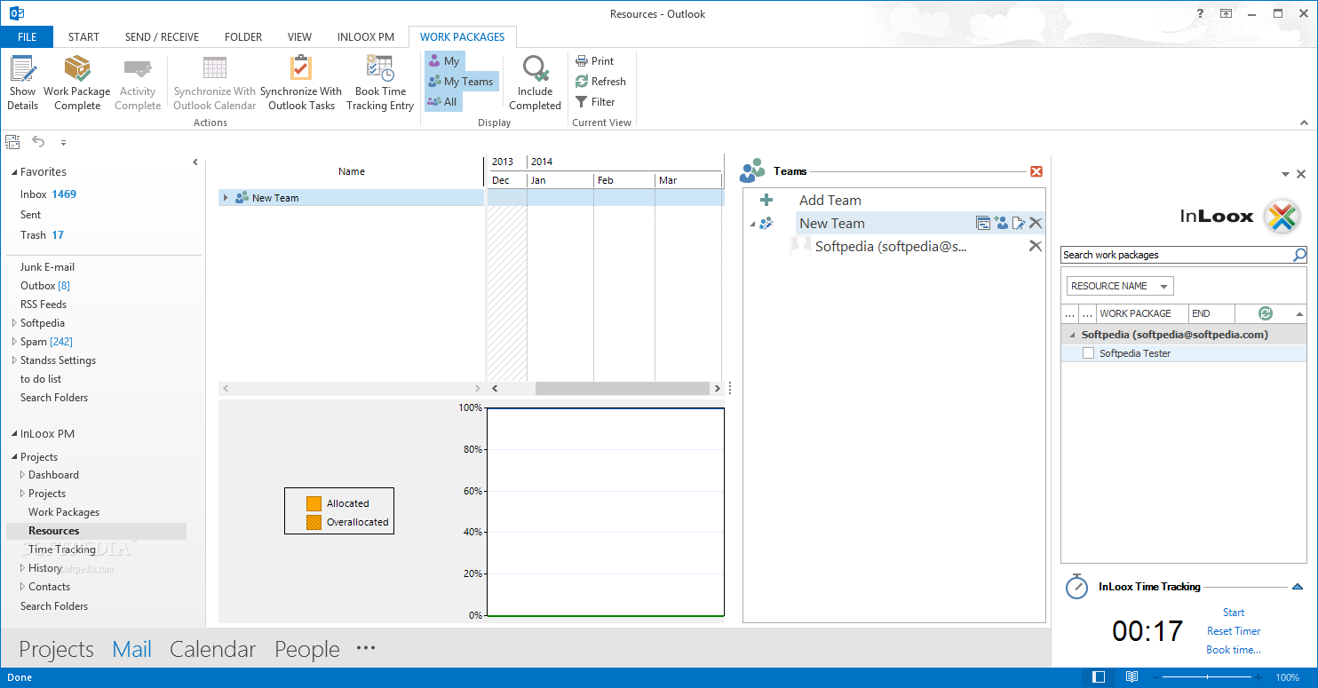Go to Projects in the navigation bar
Screen dimensions: 1318x688
[56, 649]
